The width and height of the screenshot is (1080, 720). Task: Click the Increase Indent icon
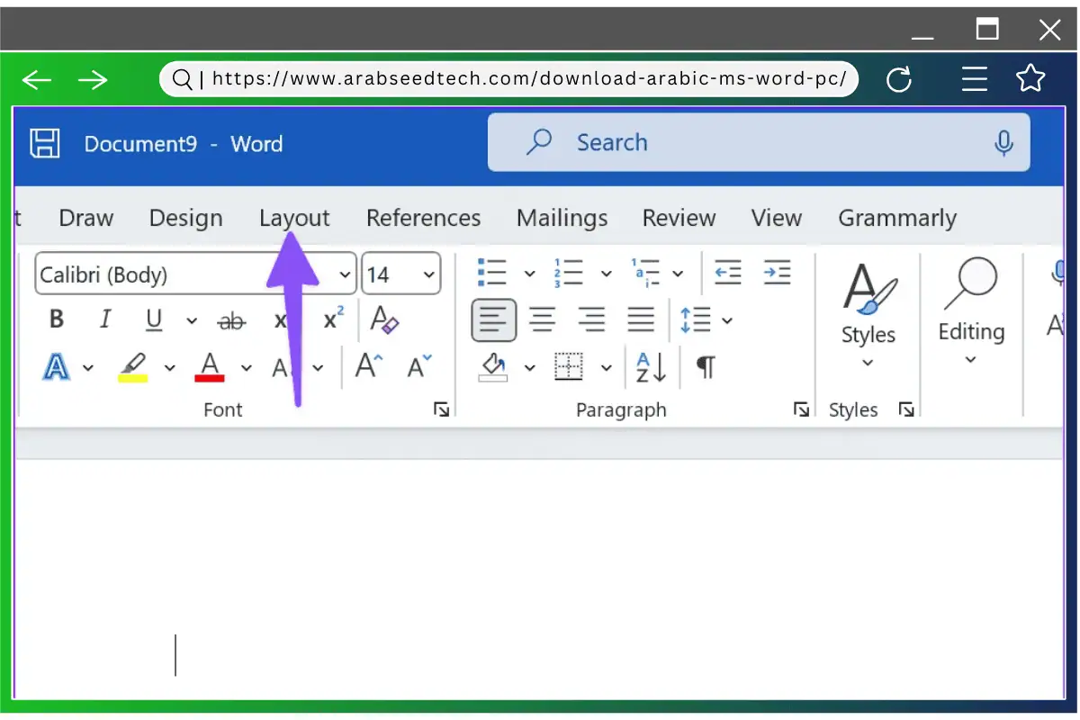tap(777, 273)
